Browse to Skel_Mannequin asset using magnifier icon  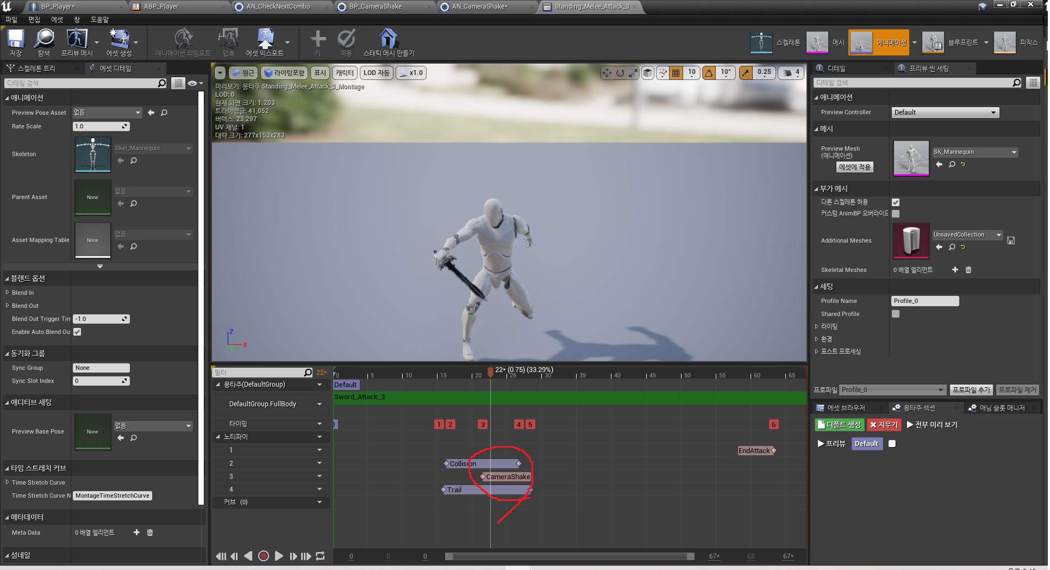[134, 160]
